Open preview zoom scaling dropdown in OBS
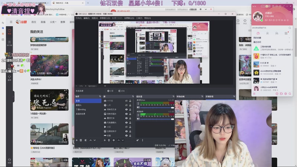Screen dimensions: 297x167 pyautogui.click(x=105, y=86)
